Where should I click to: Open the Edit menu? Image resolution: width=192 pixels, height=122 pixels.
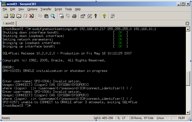tap(13, 9)
